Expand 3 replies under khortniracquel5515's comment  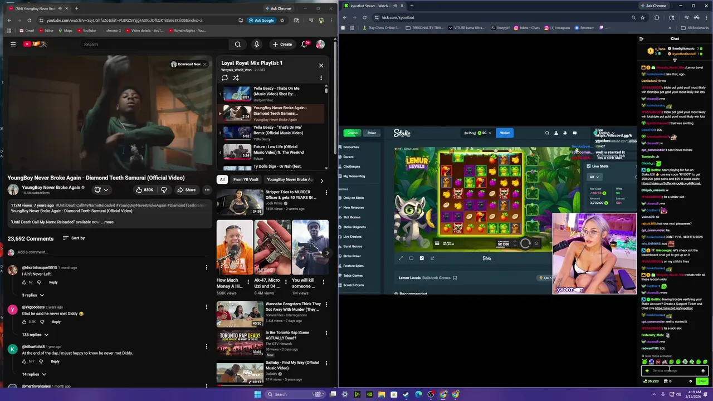[x=33, y=295]
